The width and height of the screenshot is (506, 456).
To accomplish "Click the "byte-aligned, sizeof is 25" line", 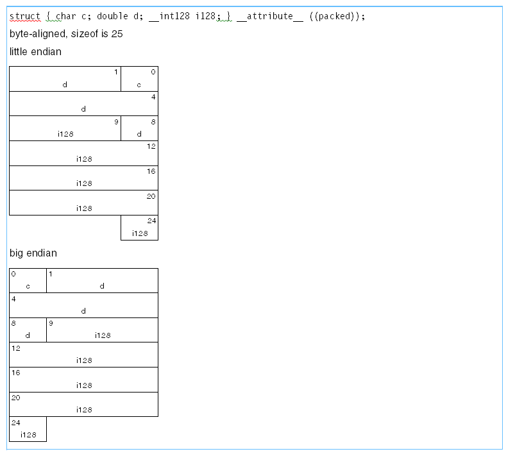I will click(66, 34).
